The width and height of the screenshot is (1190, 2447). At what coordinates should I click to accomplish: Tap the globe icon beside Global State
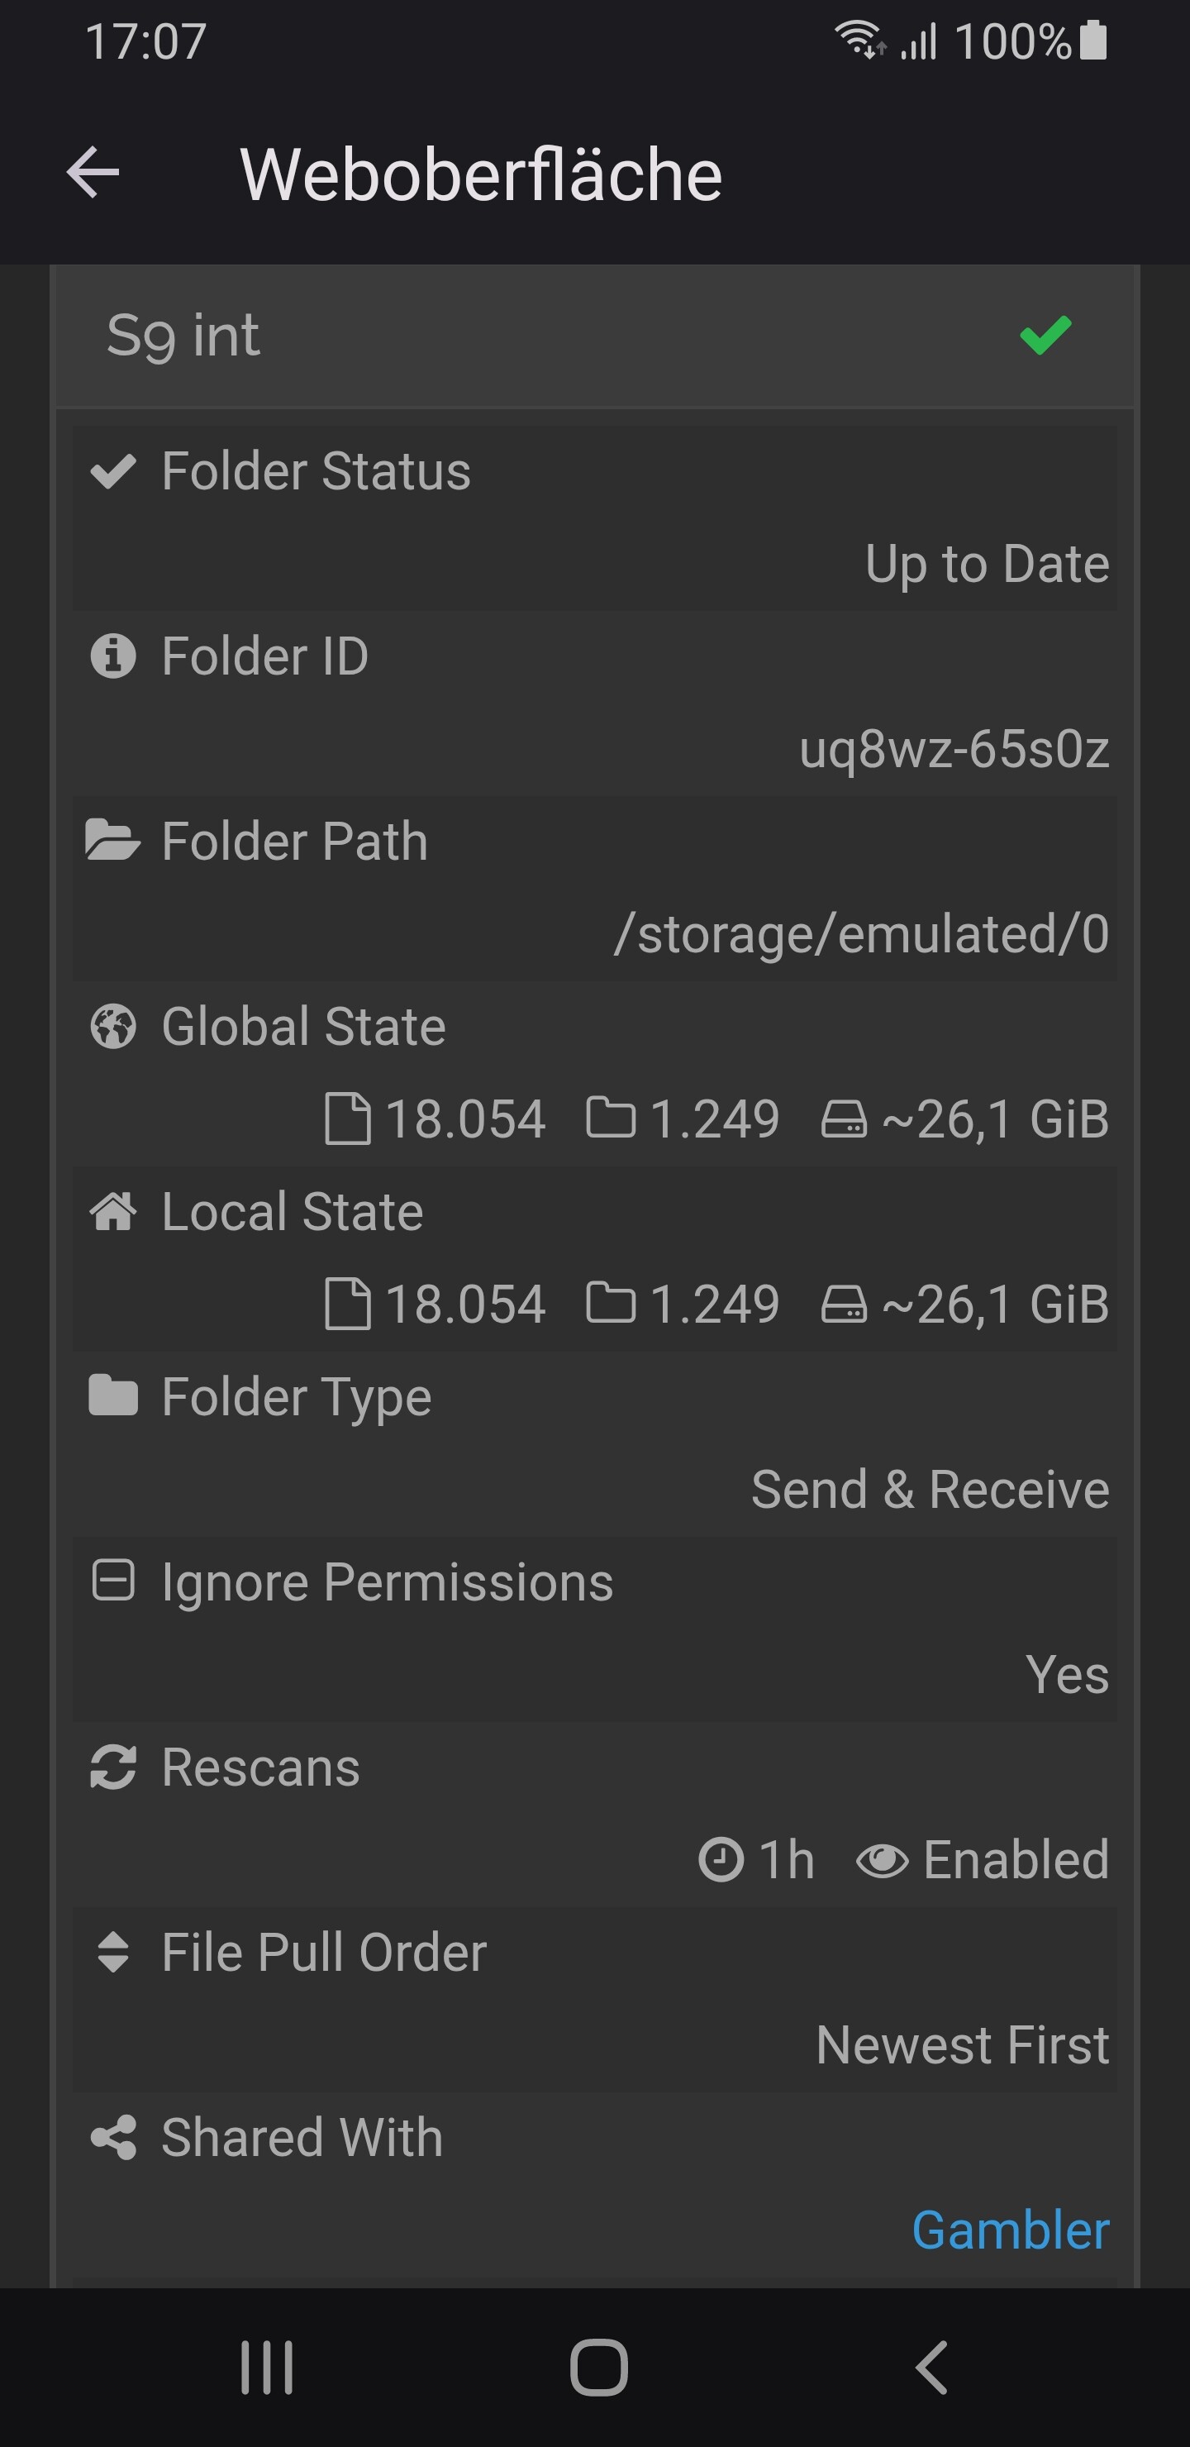point(113,1027)
